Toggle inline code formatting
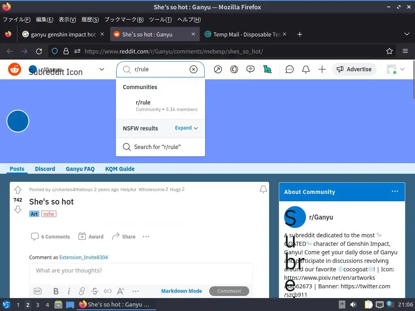The height and width of the screenshot is (311, 415). pos(108,291)
